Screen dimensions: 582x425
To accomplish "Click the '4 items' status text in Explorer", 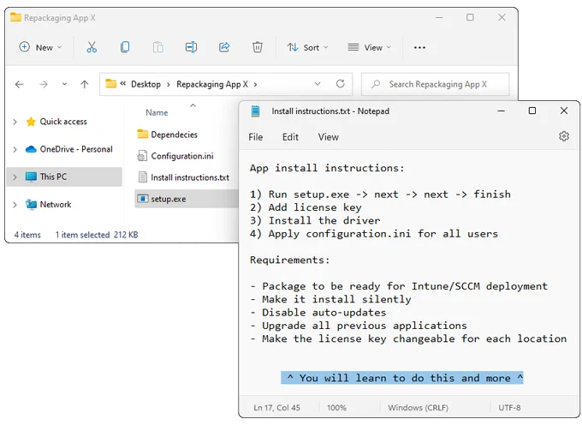I will click(x=27, y=235).
